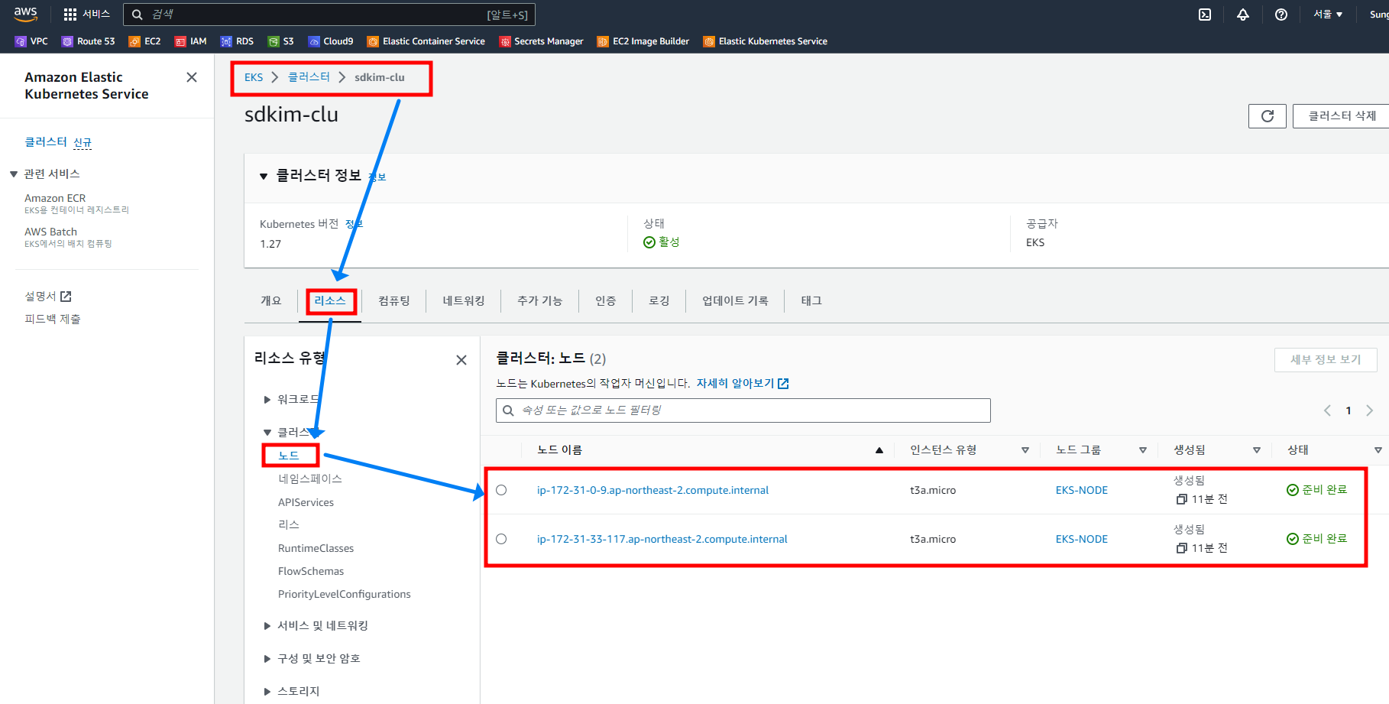Click the 세부 정보 보기 button
This screenshot has height=704, width=1389.
1326,360
